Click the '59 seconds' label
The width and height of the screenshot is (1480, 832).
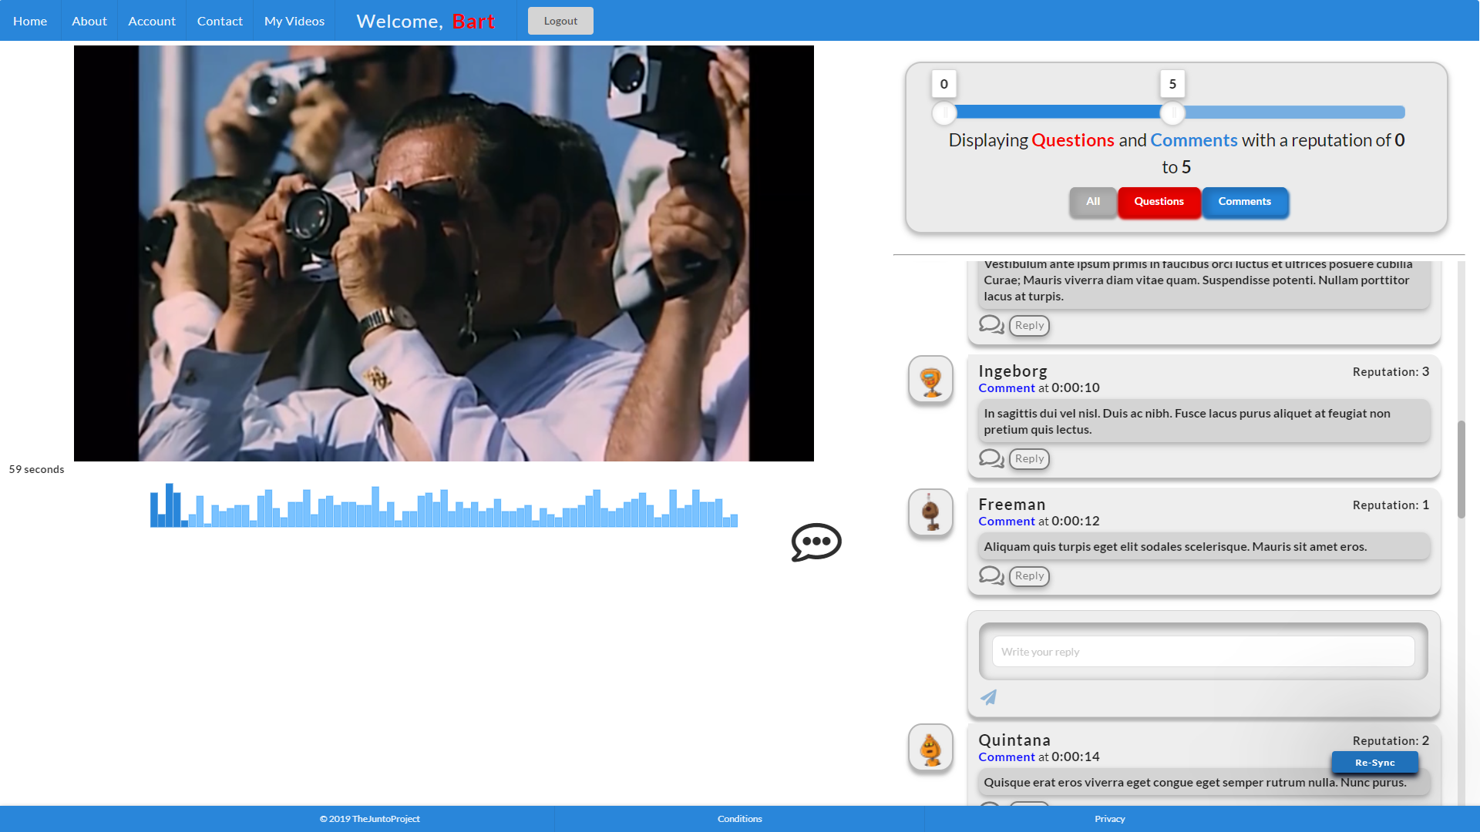tap(36, 469)
